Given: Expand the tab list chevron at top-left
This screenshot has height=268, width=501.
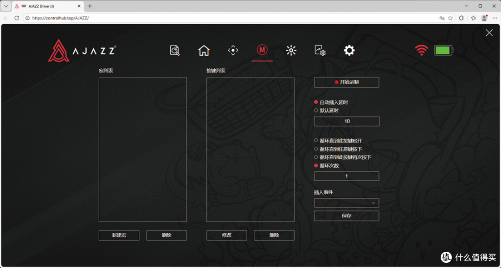Looking at the screenshot, I should pos(6,6).
